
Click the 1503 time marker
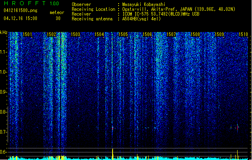pos(75,34)
